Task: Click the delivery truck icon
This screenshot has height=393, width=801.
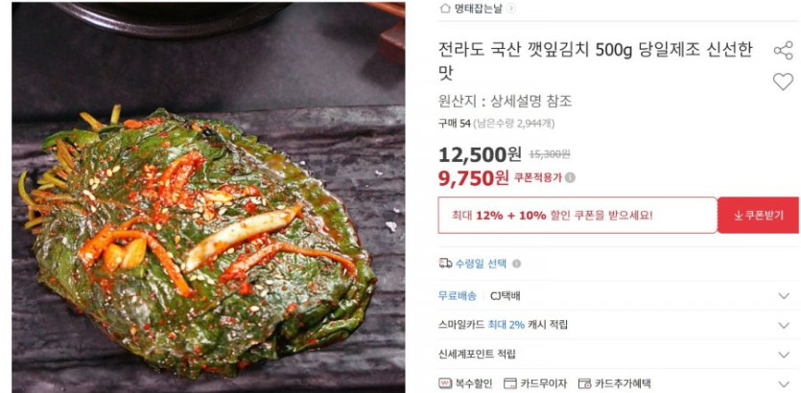Action: [445, 264]
